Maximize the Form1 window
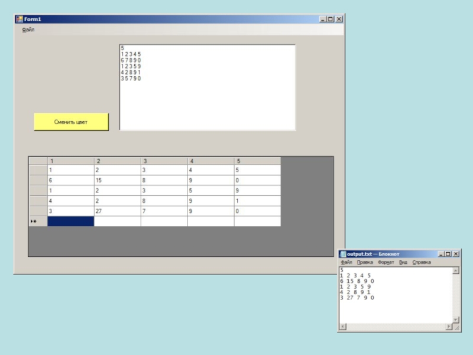This screenshot has height=355, width=473. coord(331,19)
